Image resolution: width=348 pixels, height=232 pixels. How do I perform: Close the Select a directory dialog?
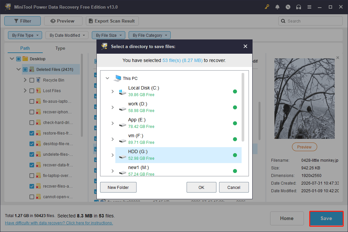pos(245,46)
